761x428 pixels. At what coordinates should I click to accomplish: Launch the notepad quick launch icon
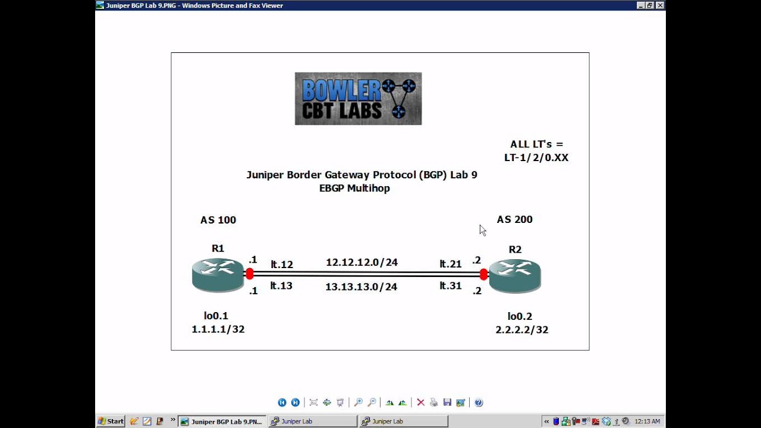point(147,421)
